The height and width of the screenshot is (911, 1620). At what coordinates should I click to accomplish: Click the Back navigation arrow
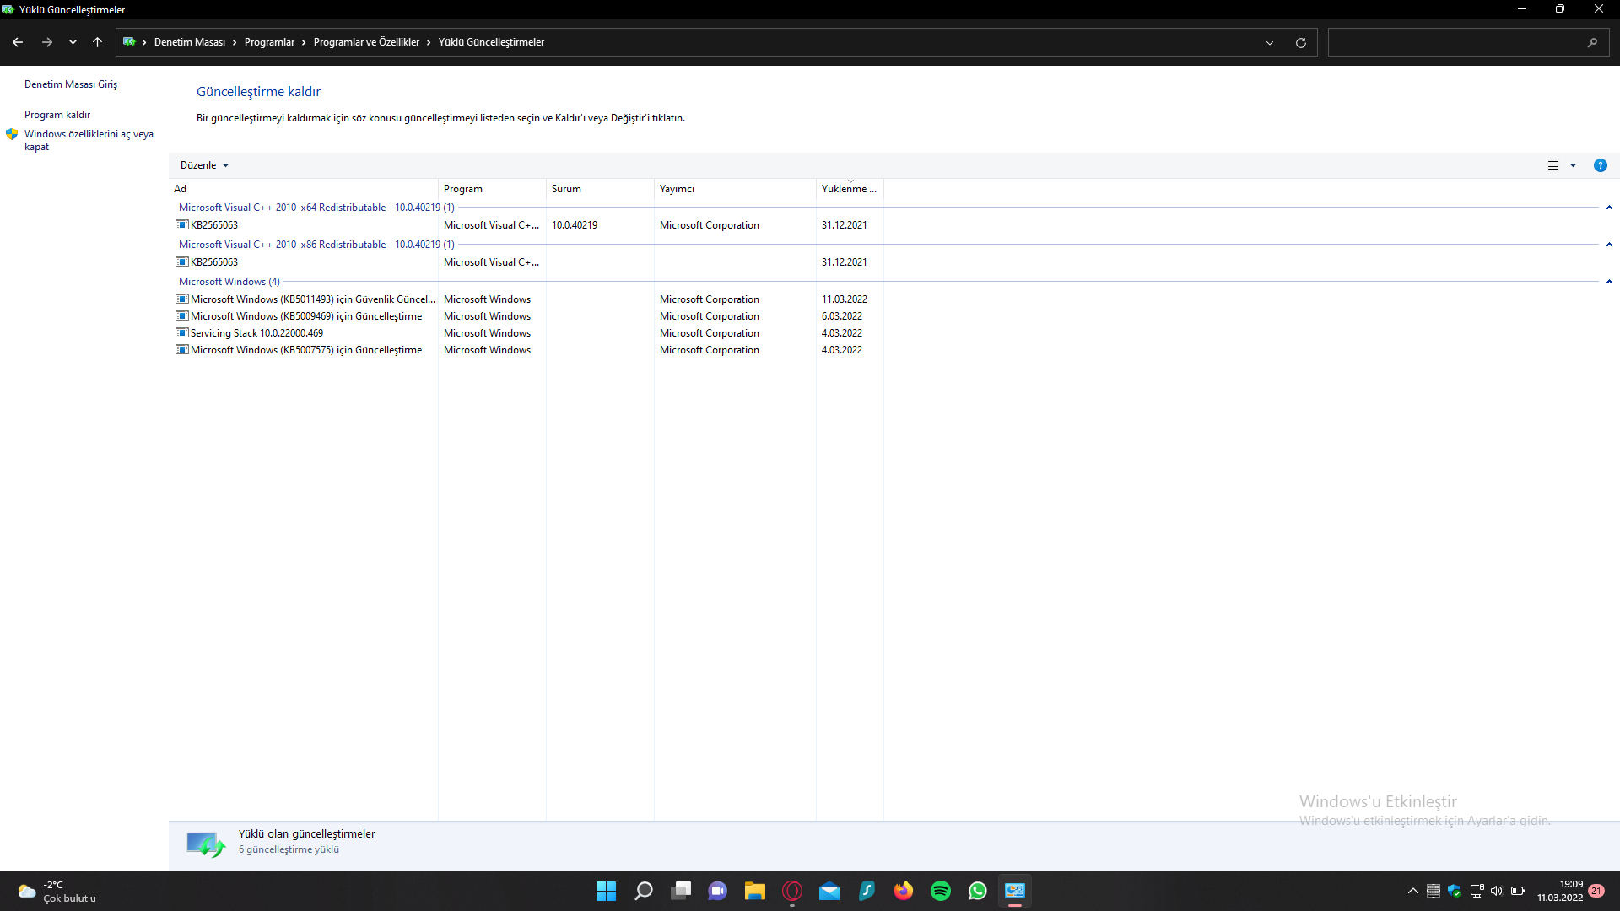[18, 42]
